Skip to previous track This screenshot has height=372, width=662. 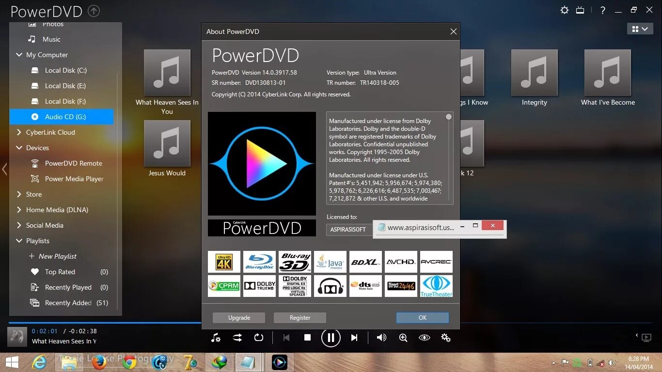click(286, 338)
